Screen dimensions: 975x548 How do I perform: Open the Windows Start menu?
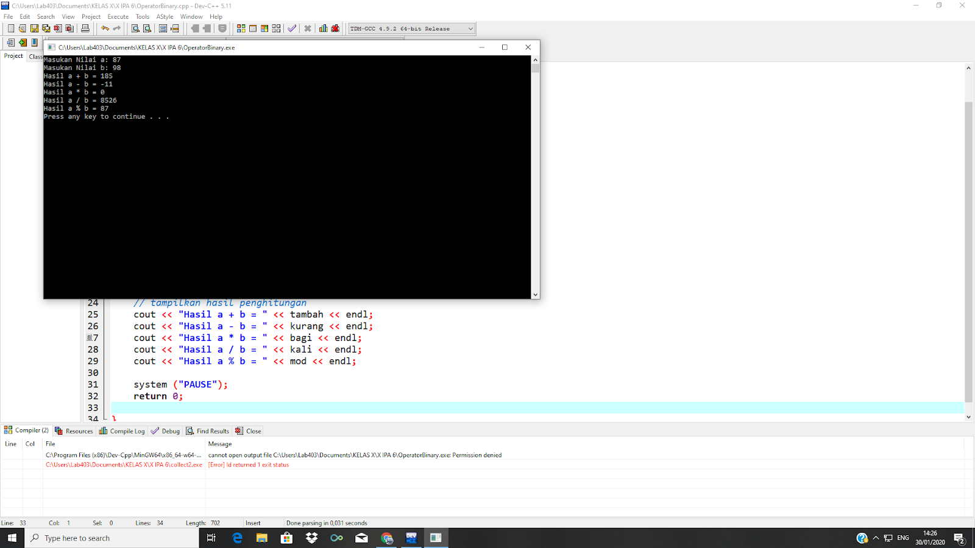pos(12,538)
